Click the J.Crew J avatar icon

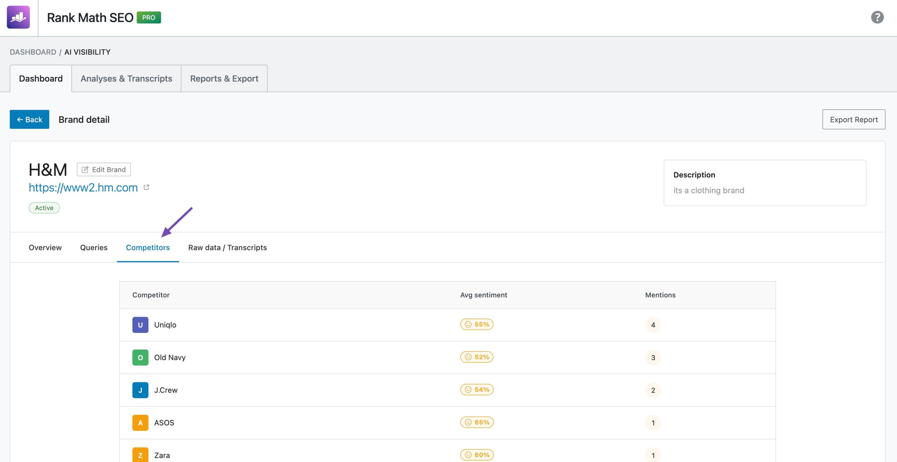(140, 390)
